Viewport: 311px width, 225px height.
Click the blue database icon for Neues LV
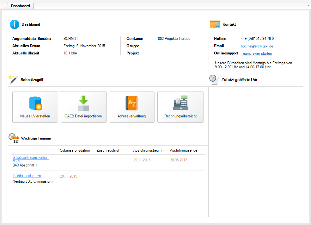(x=36, y=103)
